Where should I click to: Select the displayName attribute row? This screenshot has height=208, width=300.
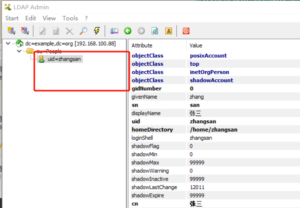coord(146,113)
